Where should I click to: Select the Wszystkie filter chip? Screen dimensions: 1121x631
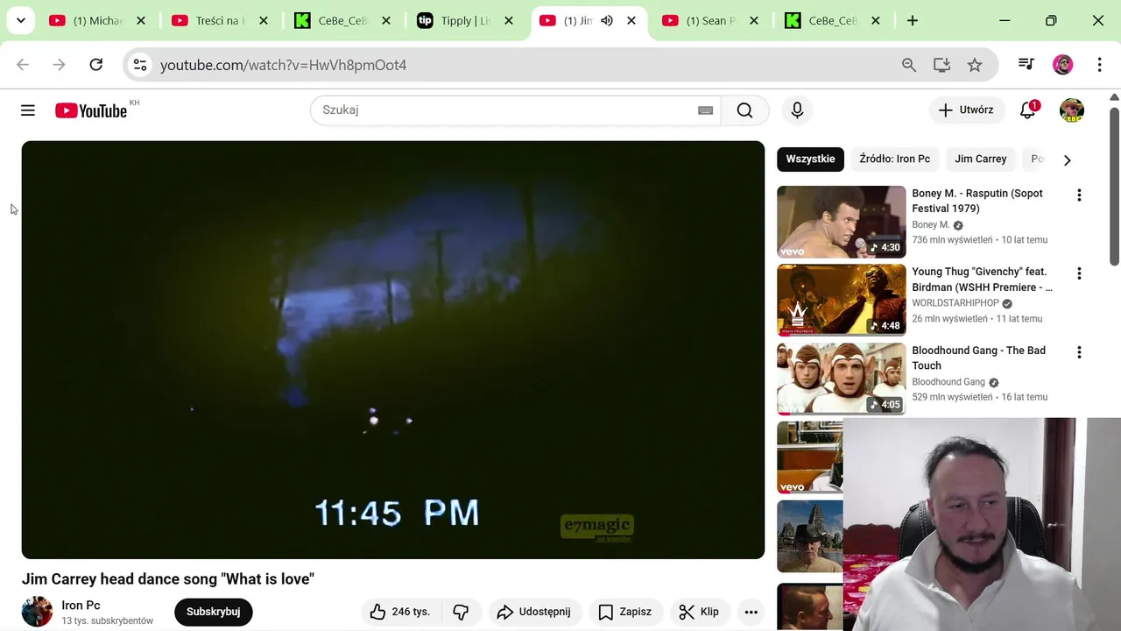pyautogui.click(x=810, y=159)
